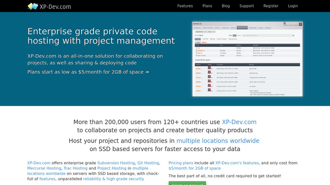330x185 pixels.
Task: Click the XP-Dev.com logo icon in the navbar
Action: tap(33, 6)
